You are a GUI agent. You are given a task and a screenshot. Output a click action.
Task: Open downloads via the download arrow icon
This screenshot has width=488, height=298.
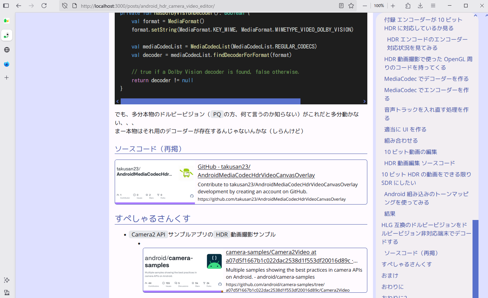[420, 6]
